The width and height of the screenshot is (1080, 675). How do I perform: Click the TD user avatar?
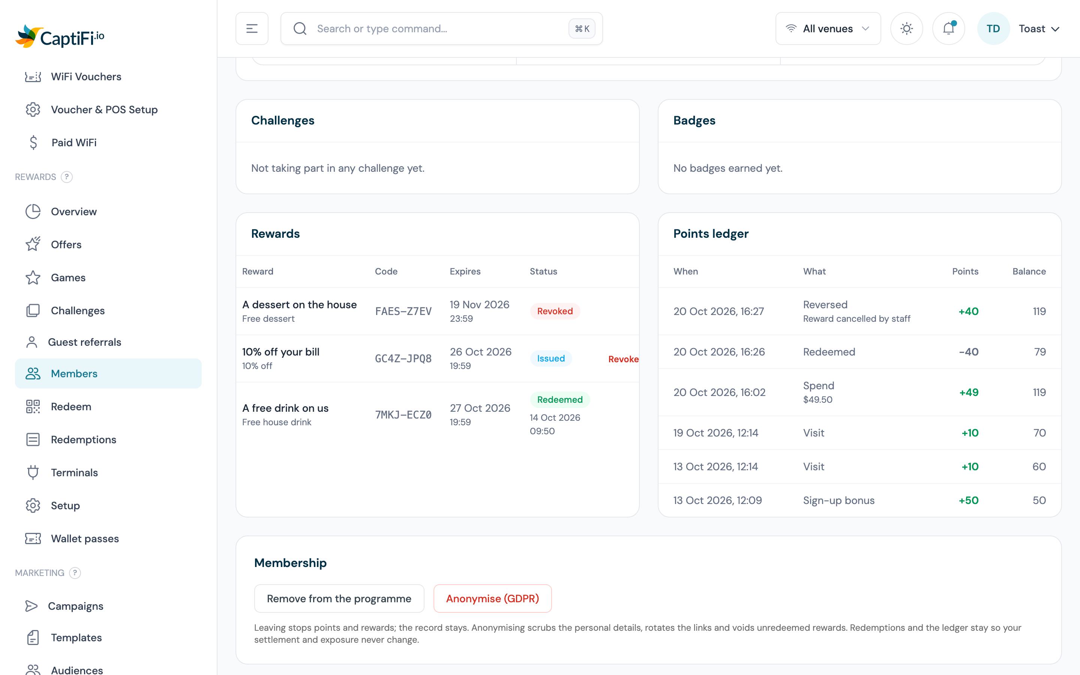click(993, 28)
